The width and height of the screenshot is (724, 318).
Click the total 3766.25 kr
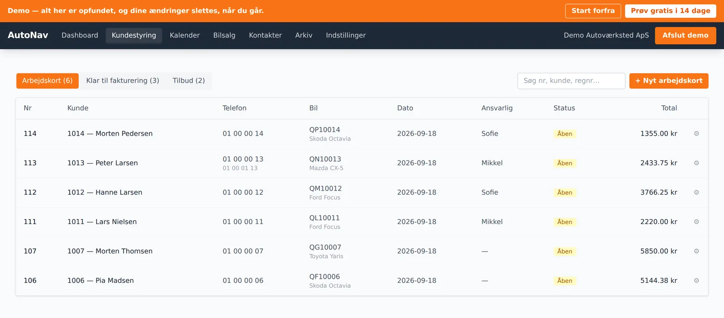659,192
